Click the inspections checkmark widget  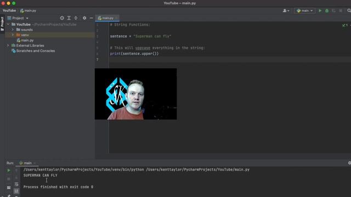[x=345, y=25]
